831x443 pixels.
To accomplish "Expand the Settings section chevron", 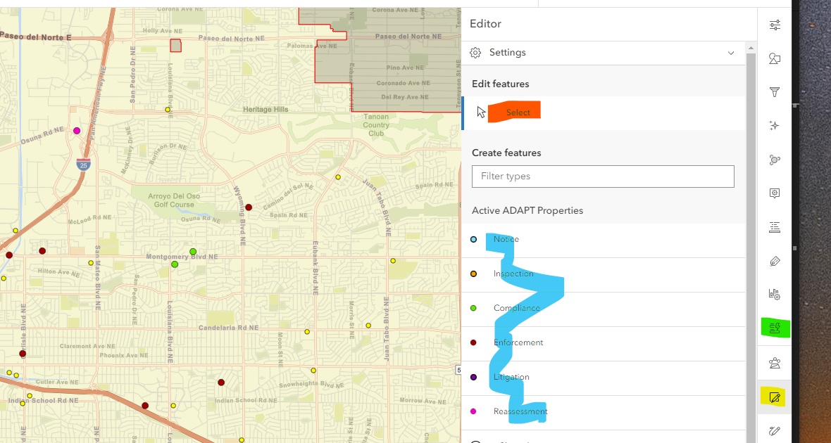I will pos(731,53).
